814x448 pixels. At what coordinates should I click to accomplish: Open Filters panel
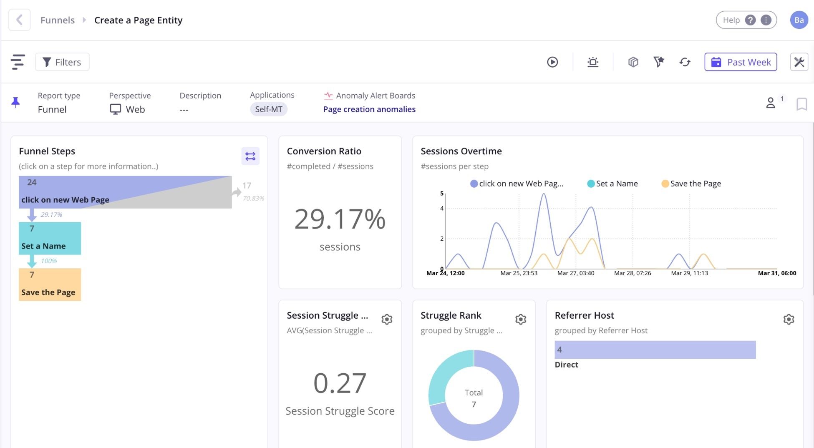coord(62,62)
